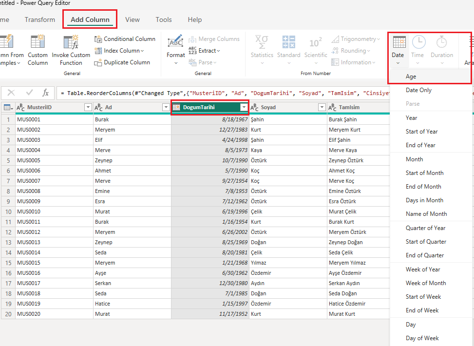Select Quarter of Year
474x346 pixels.
pyautogui.click(x=431, y=228)
